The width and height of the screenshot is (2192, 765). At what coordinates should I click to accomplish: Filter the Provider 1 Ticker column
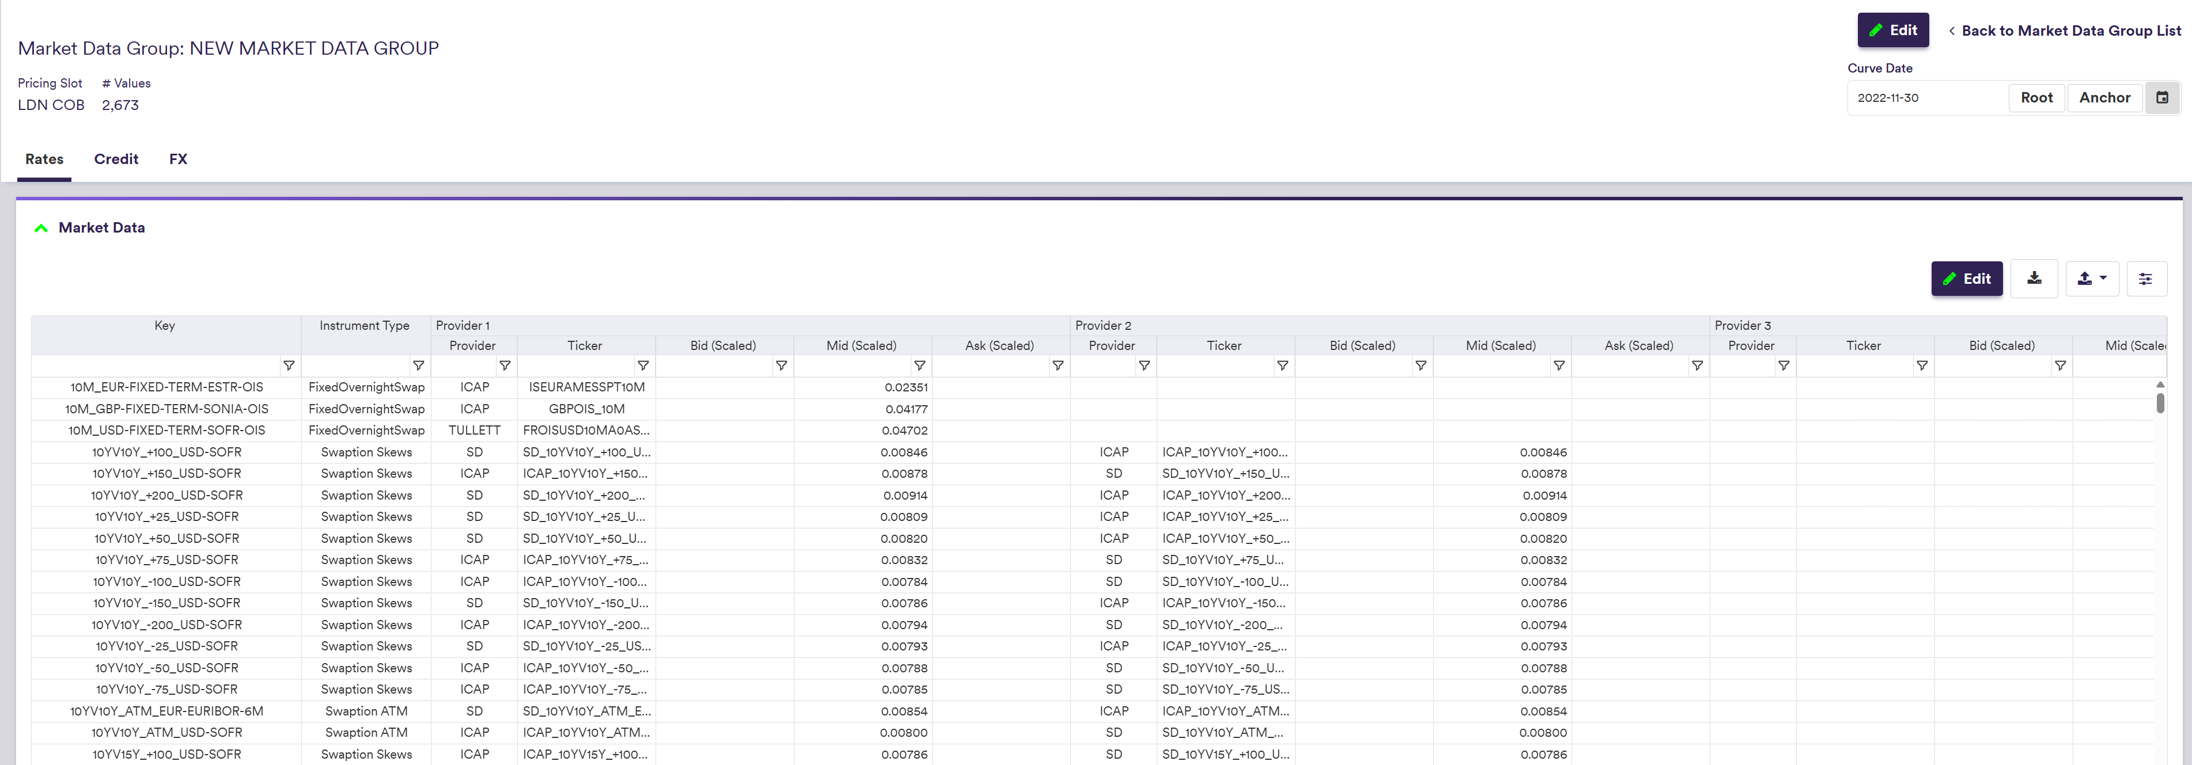coord(642,366)
